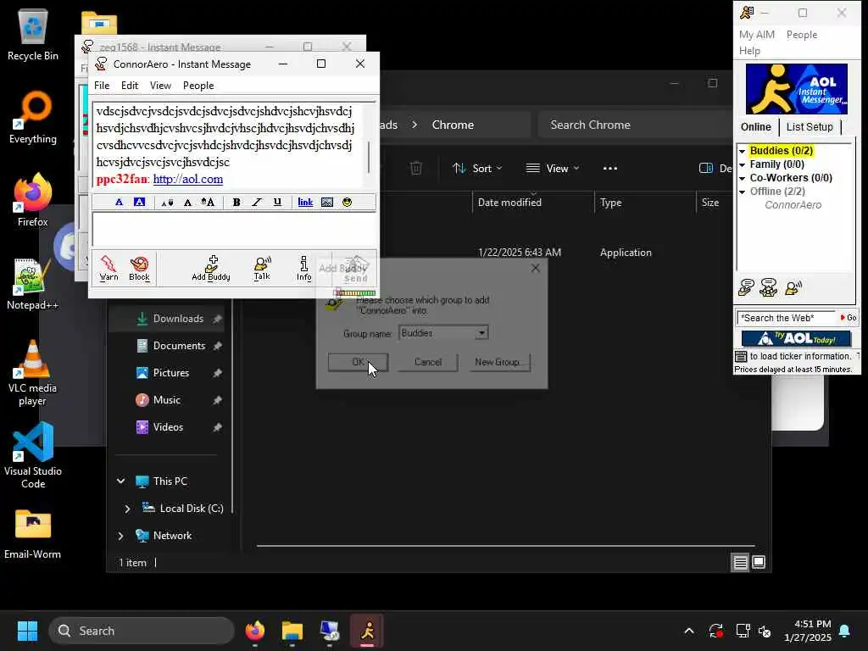Click the Warn button for ConnorAero
868x651 pixels.
pos(108,269)
